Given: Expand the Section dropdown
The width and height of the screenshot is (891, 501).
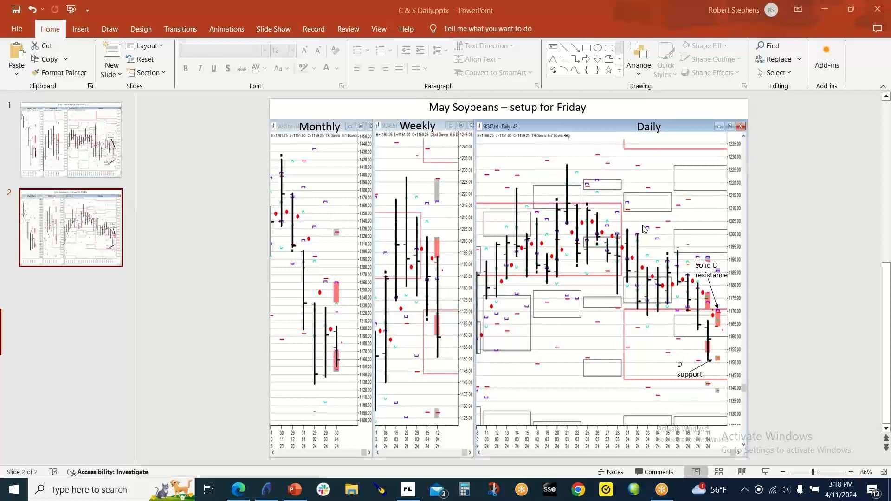Looking at the screenshot, I should click(147, 72).
